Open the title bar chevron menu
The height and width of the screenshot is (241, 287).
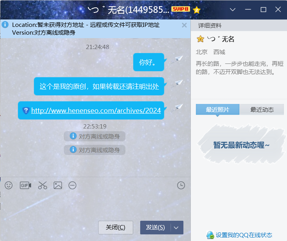[x=232, y=9]
